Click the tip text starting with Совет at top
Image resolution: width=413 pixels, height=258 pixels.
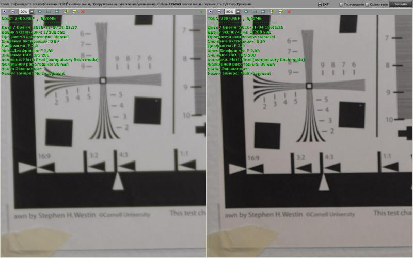[x=126, y=4]
